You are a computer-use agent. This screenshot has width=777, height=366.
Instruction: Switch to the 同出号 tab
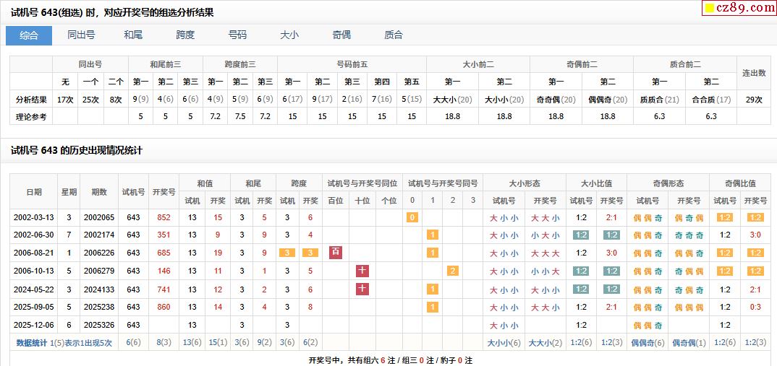[81, 35]
